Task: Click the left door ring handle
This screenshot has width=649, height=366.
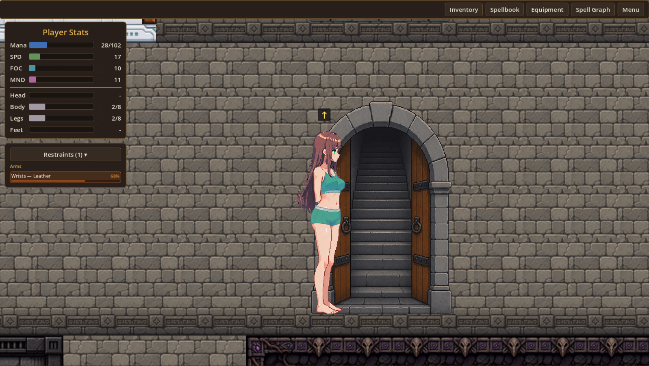Action: [x=346, y=225]
